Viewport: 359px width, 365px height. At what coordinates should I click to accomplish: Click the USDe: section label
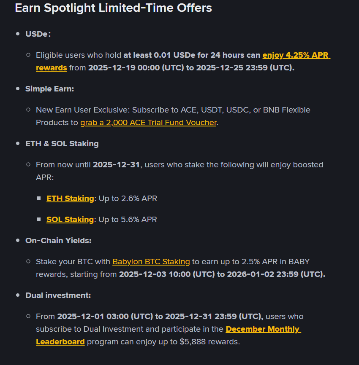[x=38, y=34]
